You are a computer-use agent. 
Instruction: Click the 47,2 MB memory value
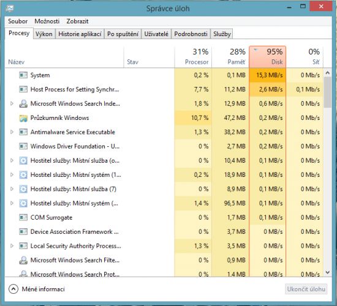235,118
